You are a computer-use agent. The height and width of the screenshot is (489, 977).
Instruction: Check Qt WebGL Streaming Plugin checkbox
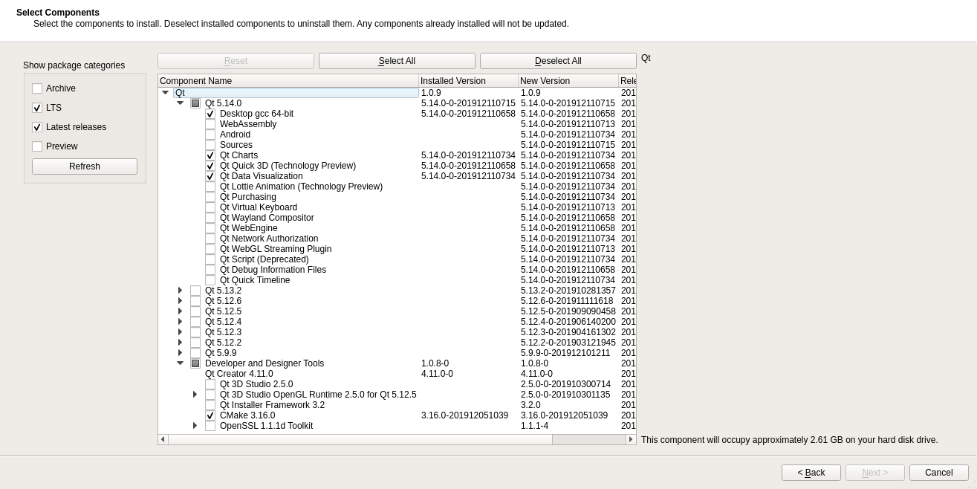point(210,249)
